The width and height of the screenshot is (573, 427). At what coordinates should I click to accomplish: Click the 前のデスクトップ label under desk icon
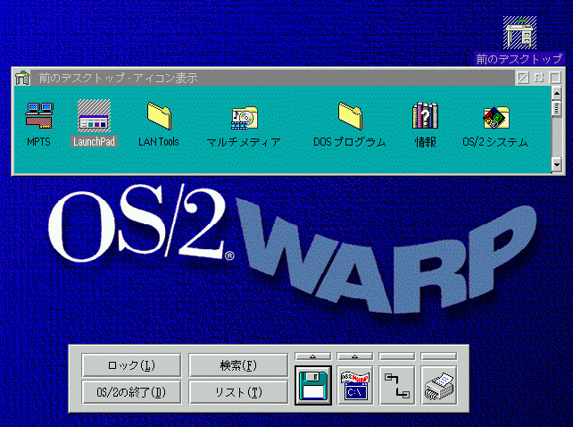pos(519,59)
